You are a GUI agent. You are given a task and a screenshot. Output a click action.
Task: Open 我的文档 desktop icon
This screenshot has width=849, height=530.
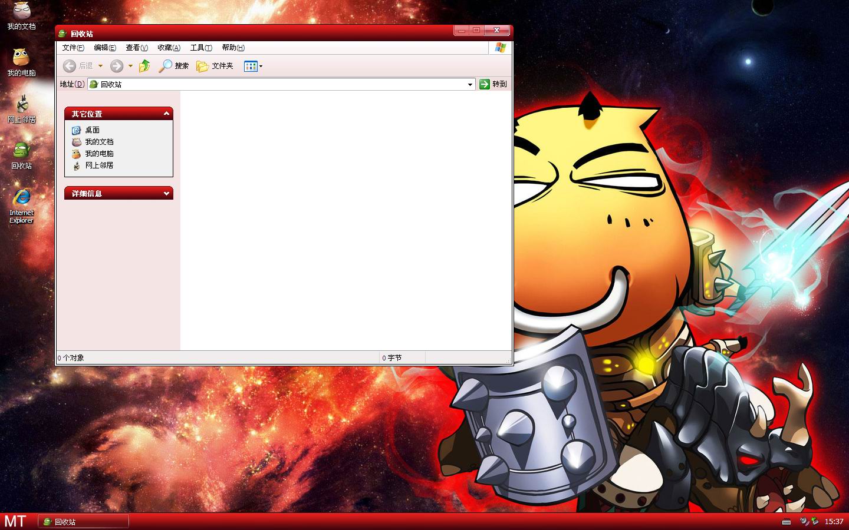[21, 15]
